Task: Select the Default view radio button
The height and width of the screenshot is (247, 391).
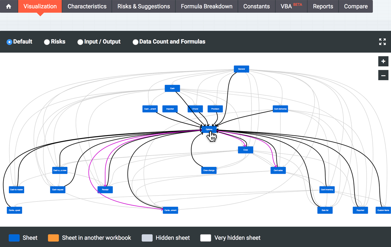Action: [x=9, y=42]
